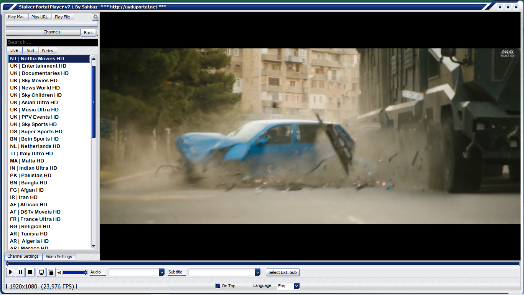Screen dimensions: 524x295
Task: Select UK | Music Ultra HD channel
Action: click(x=49, y=110)
